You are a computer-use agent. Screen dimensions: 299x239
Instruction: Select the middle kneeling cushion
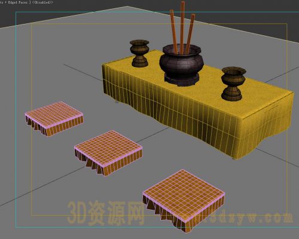pos(108,152)
